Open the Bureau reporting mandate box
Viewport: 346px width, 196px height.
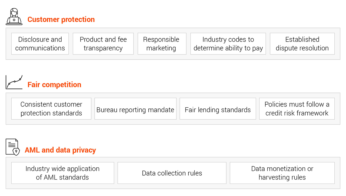[x=135, y=109]
